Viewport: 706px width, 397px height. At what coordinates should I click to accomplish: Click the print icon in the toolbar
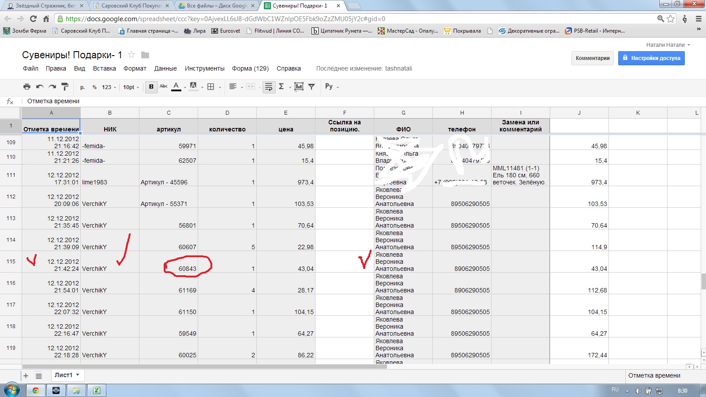coord(27,86)
